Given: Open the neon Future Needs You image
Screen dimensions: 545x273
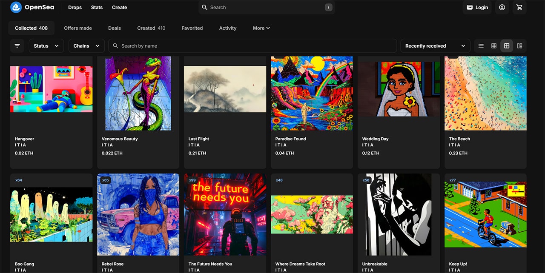Looking at the screenshot, I should coord(225,214).
